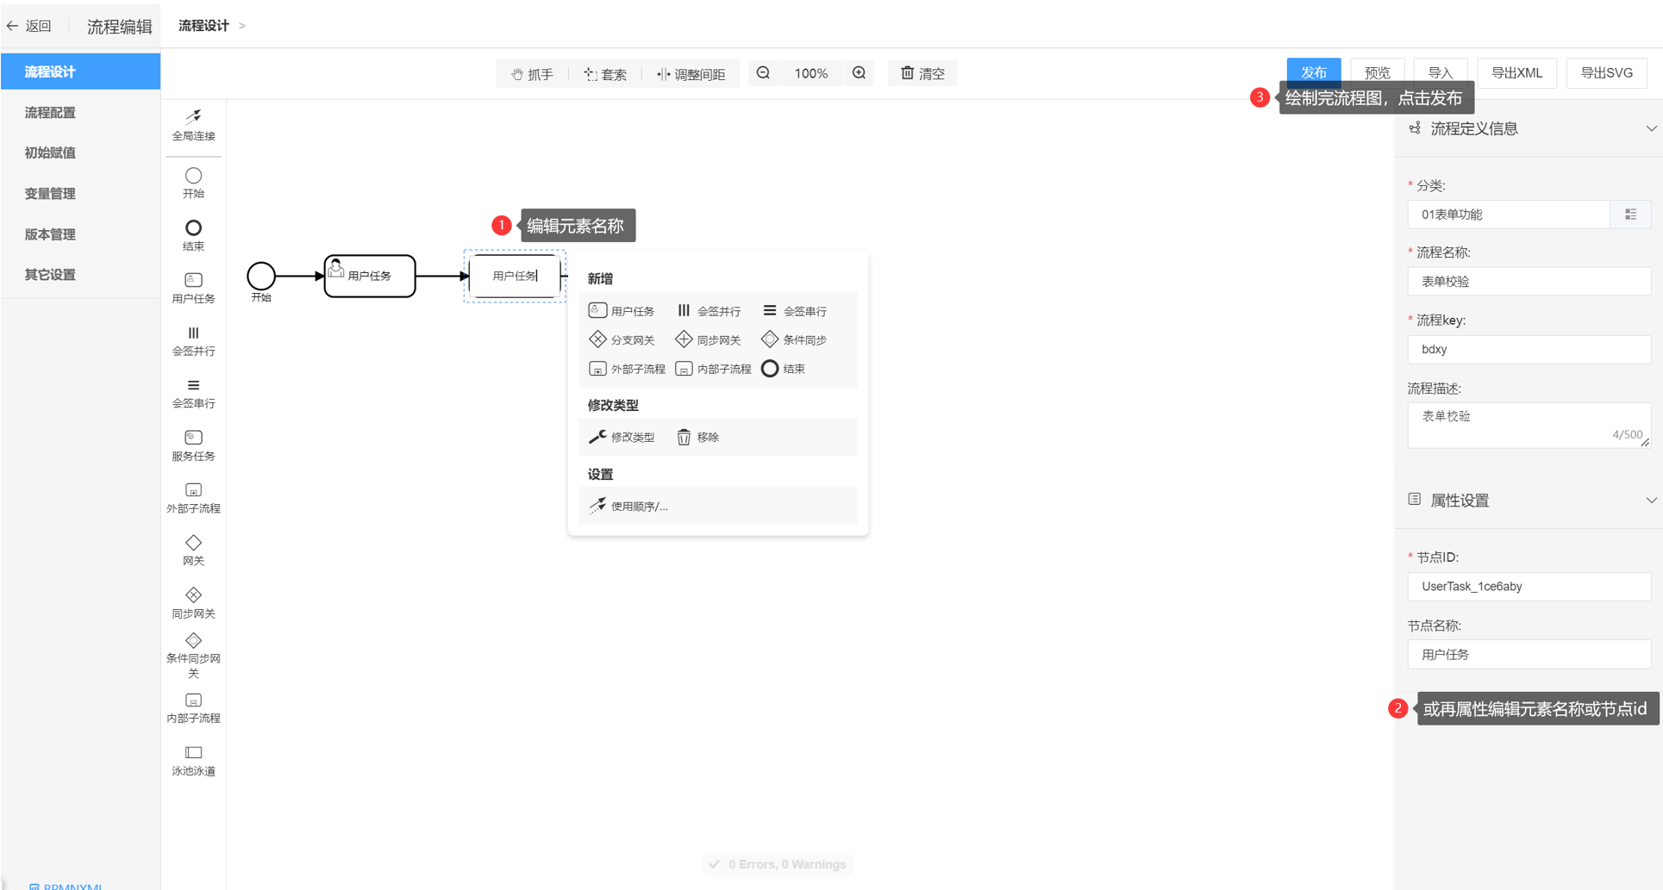Append serial countersign (会签串行) from popup
This screenshot has height=890, width=1663.
794,311
